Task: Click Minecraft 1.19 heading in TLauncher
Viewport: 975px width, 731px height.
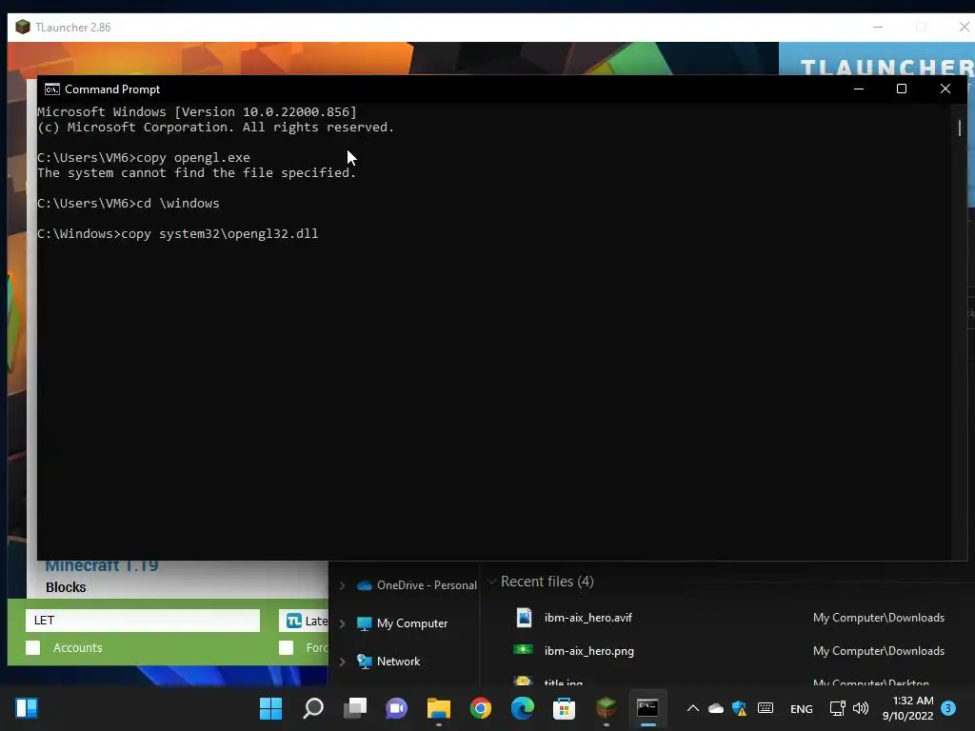Action: pyautogui.click(x=102, y=566)
